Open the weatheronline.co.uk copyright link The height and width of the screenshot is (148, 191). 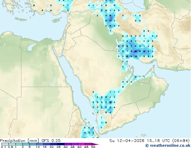pyautogui.click(x=168, y=146)
